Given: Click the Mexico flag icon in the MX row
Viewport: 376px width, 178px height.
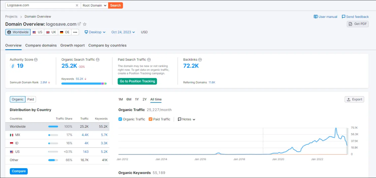Looking at the screenshot, I should pos(11,135).
